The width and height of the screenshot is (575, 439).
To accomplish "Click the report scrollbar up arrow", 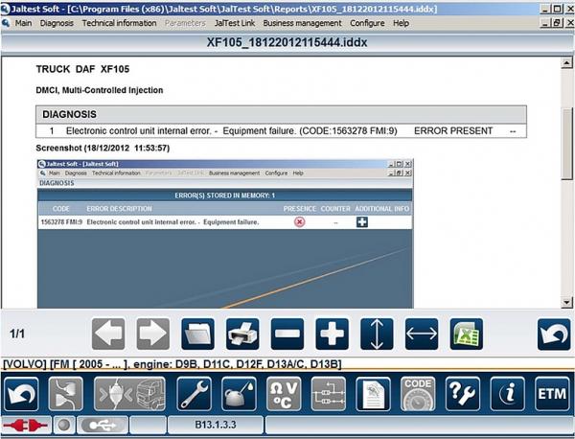I will coord(566,63).
